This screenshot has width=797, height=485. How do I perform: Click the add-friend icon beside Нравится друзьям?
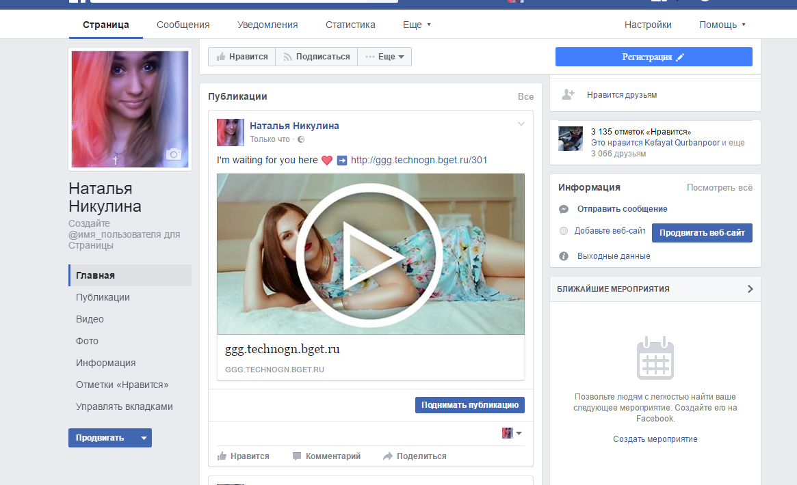click(568, 94)
